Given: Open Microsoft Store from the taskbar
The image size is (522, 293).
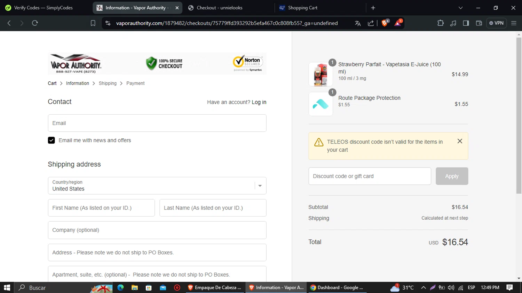Looking at the screenshot, I should point(149,287).
